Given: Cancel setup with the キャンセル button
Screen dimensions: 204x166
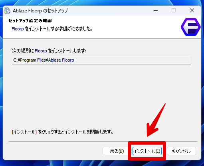Looking at the screenshot, I should coord(181,151).
